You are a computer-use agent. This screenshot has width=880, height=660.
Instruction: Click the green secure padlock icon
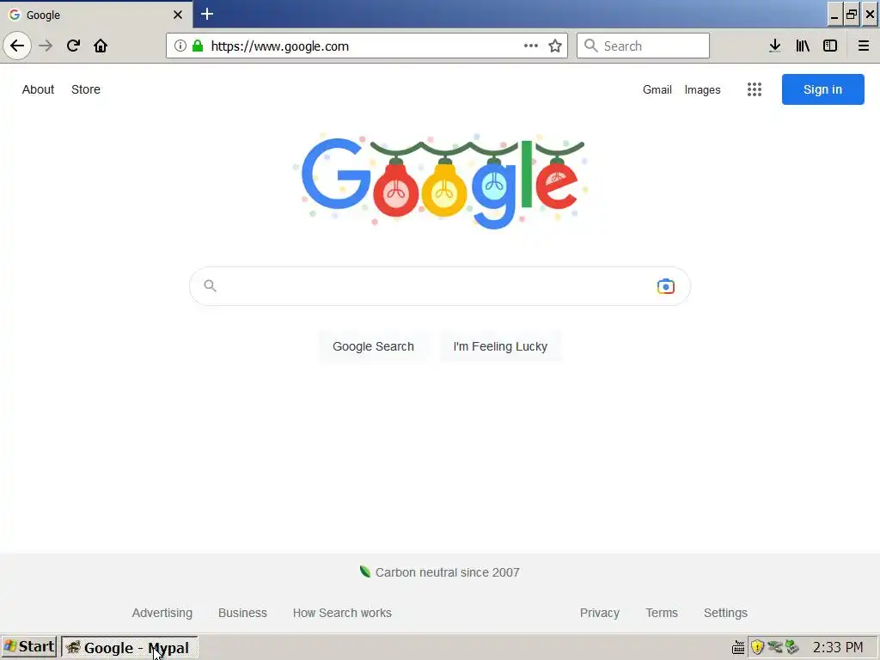point(198,46)
